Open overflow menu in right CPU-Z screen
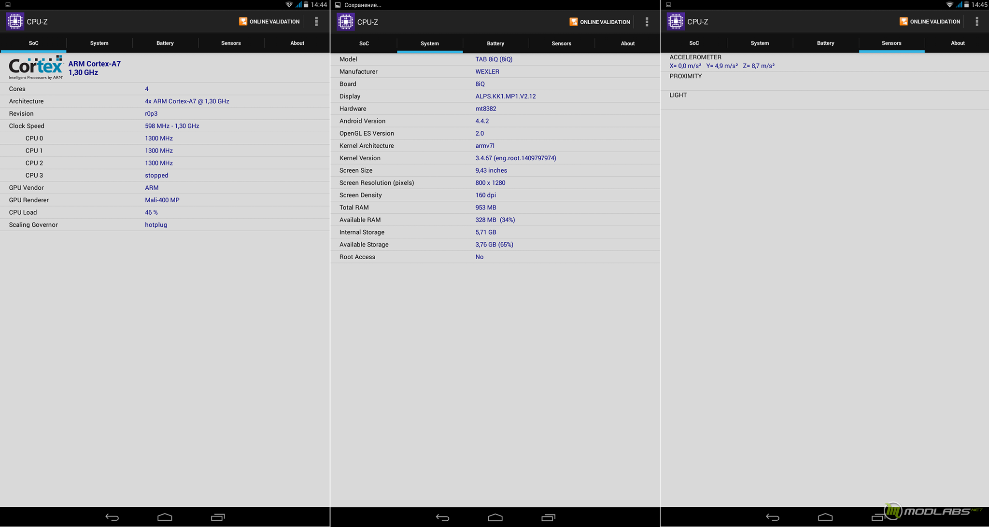The width and height of the screenshot is (989, 527). [977, 22]
